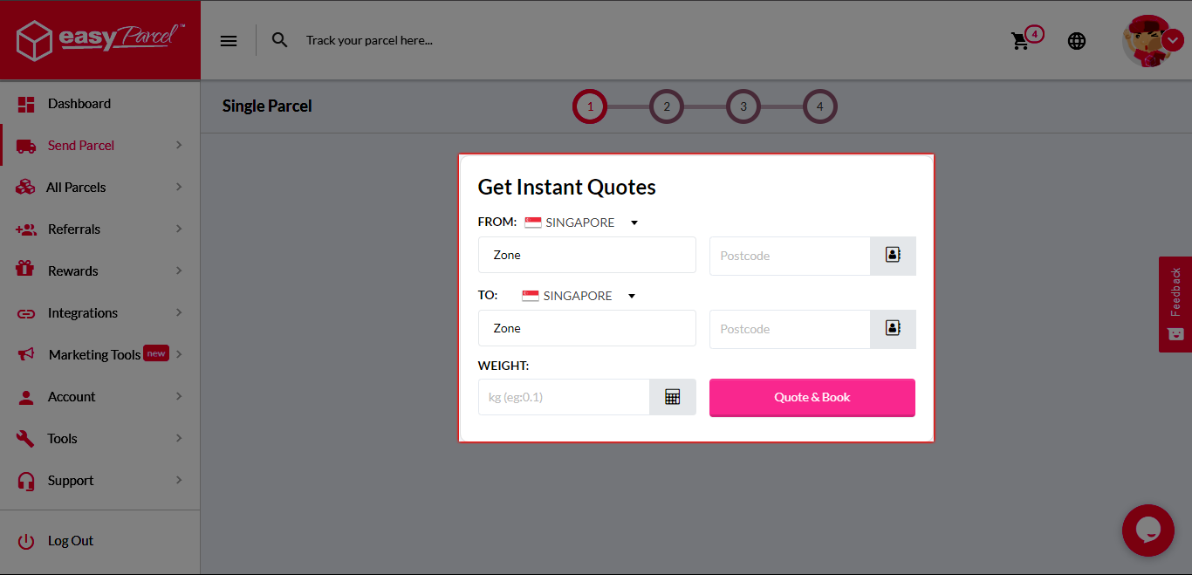The image size is (1192, 575).
Task: Click the Feedback side tab
Action: [1175, 305]
